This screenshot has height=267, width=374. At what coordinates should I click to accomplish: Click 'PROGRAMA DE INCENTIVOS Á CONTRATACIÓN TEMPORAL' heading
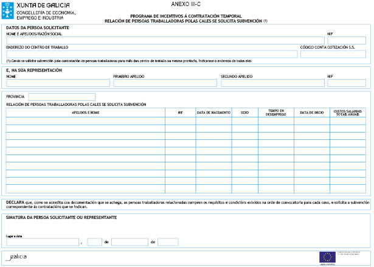pos(186,16)
